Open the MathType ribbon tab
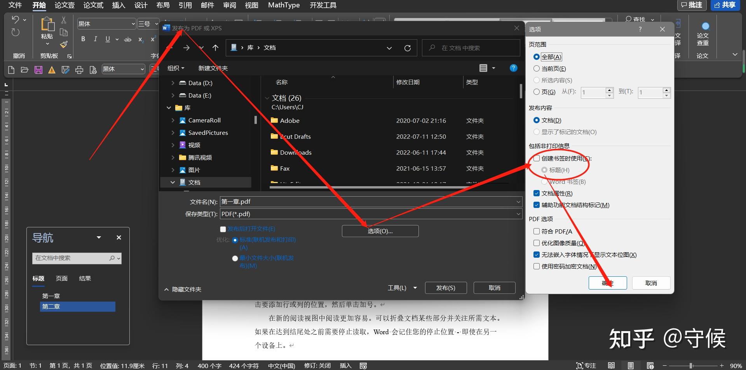This screenshot has height=370, width=746. pos(284,5)
